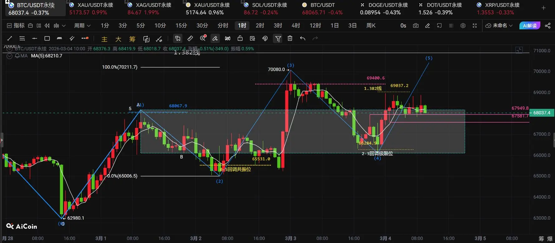Redo the drawing action
Viewport: 555px width, 243px height.
tap(315, 38)
